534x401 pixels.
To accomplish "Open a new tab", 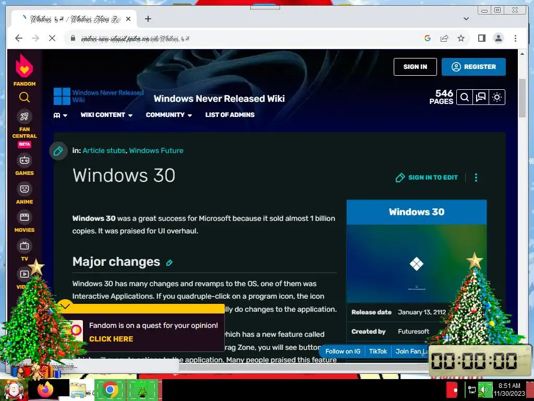I will (x=148, y=19).
